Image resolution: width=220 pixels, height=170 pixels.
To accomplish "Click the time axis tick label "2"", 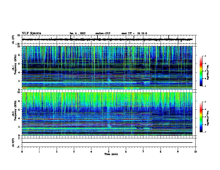I will click(57, 152).
